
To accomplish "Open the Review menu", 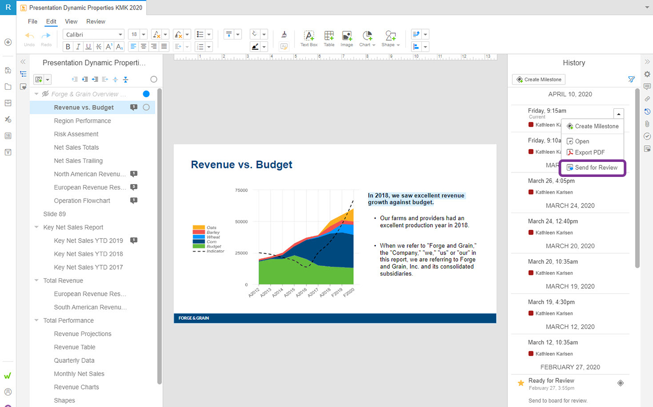I will pos(95,22).
